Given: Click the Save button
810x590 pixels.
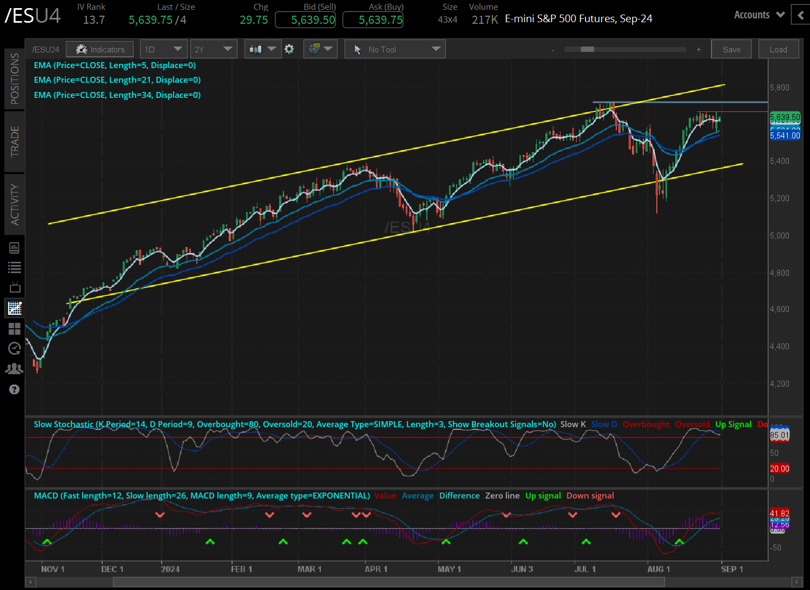Looking at the screenshot, I should pyautogui.click(x=731, y=49).
